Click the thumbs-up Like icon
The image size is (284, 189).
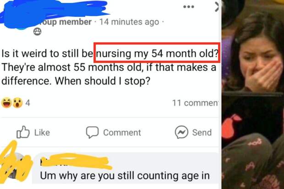tap(23, 132)
